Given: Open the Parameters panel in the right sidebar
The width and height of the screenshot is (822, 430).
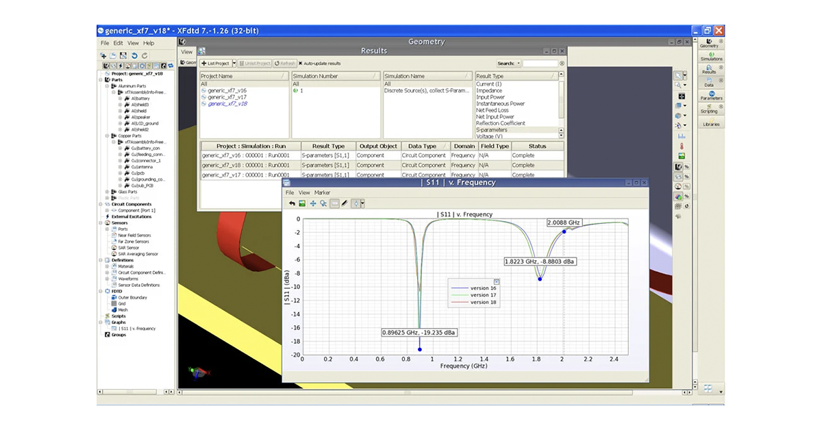Looking at the screenshot, I should 711,97.
